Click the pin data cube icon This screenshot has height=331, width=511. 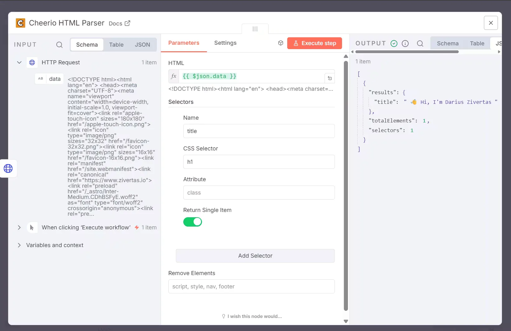click(x=280, y=43)
